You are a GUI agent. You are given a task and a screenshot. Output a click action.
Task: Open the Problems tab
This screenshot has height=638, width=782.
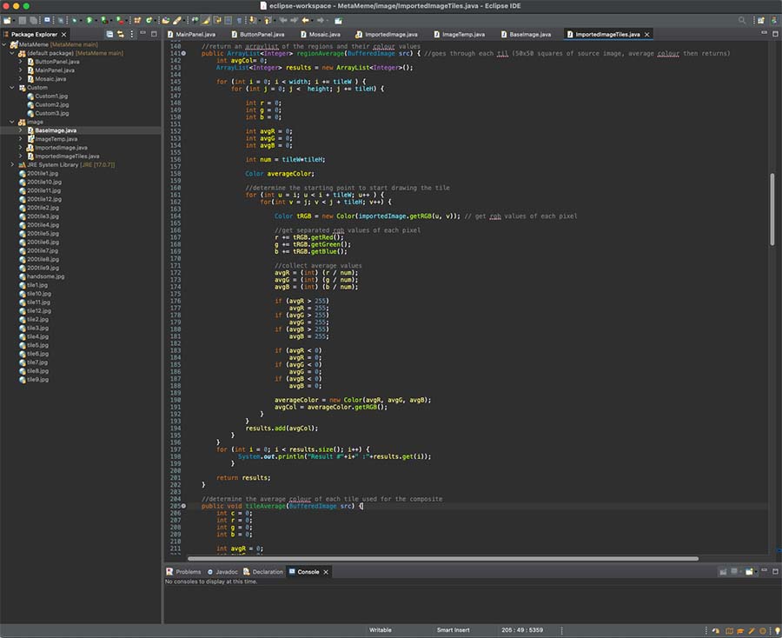coord(188,572)
